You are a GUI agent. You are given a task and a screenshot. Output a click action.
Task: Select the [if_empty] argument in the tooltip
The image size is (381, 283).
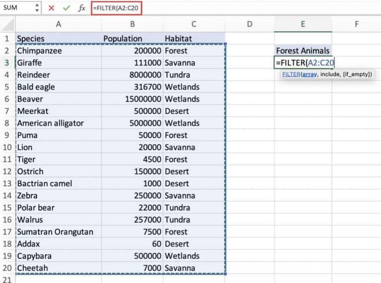355,74
